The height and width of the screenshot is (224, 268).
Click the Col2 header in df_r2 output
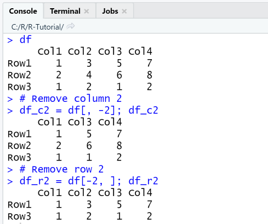(x=79, y=193)
